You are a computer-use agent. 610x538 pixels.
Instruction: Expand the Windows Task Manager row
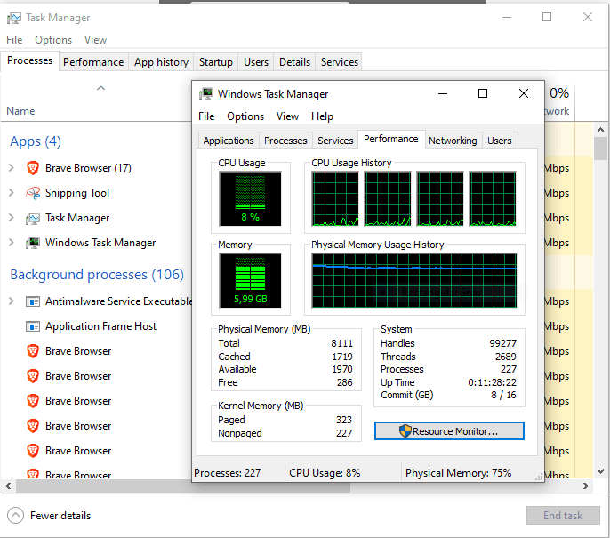point(12,243)
